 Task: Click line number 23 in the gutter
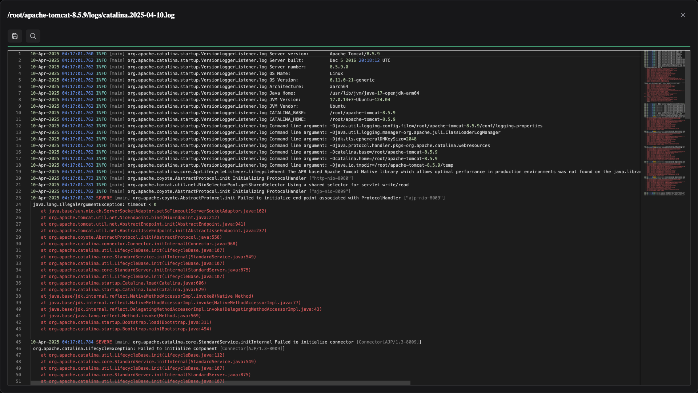(19, 198)
